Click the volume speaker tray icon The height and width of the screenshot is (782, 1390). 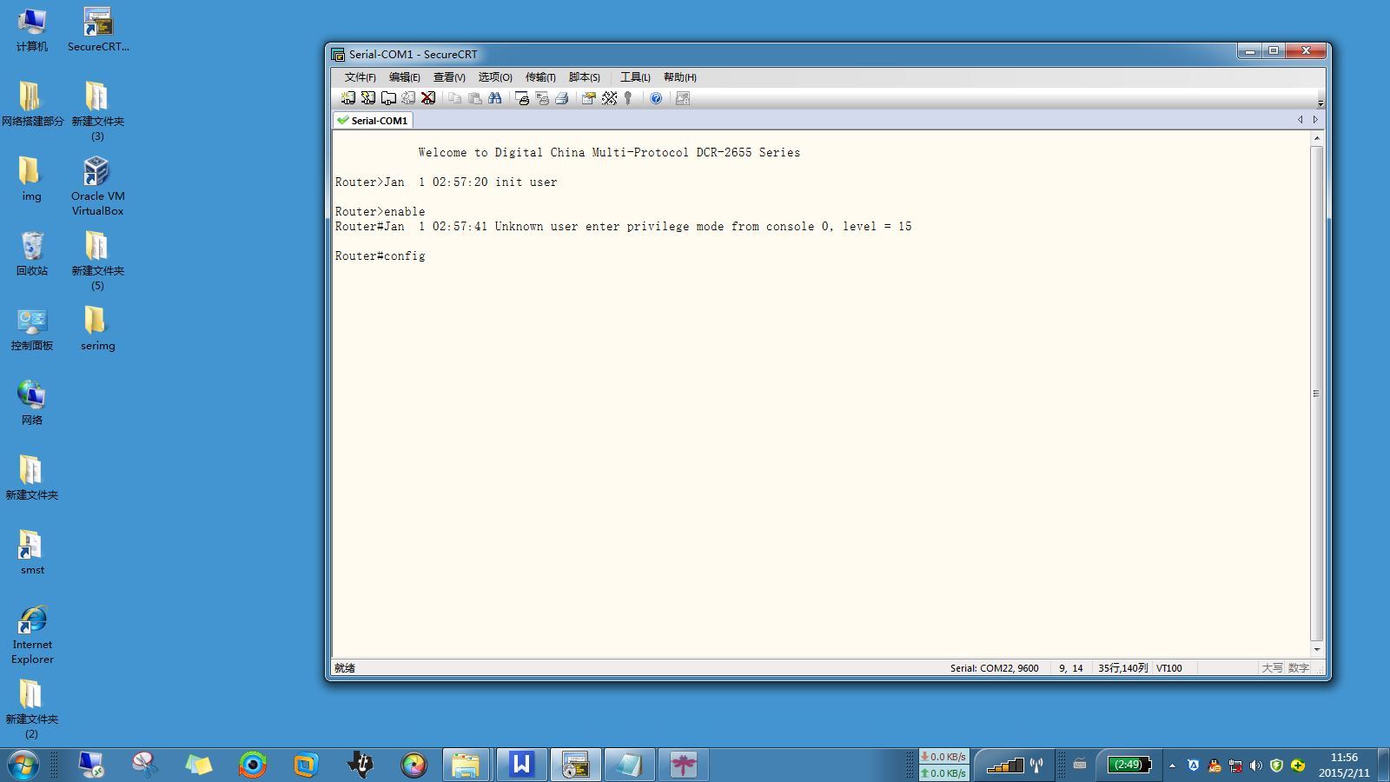coord(1255,765)
